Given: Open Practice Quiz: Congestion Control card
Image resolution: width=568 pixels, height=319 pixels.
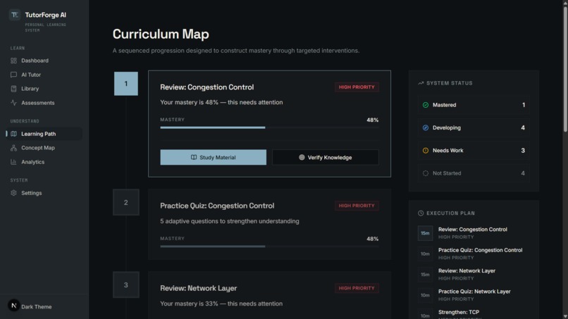Looking at the screenshot, I should click(269, 224).
